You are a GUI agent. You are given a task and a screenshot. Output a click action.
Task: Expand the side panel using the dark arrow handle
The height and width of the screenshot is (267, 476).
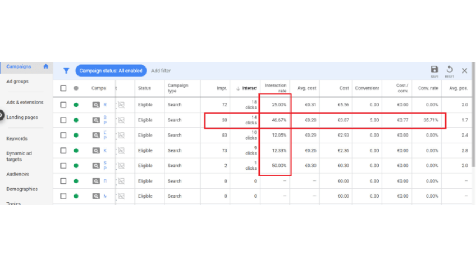pyautogui.click(x=2, y=115)
